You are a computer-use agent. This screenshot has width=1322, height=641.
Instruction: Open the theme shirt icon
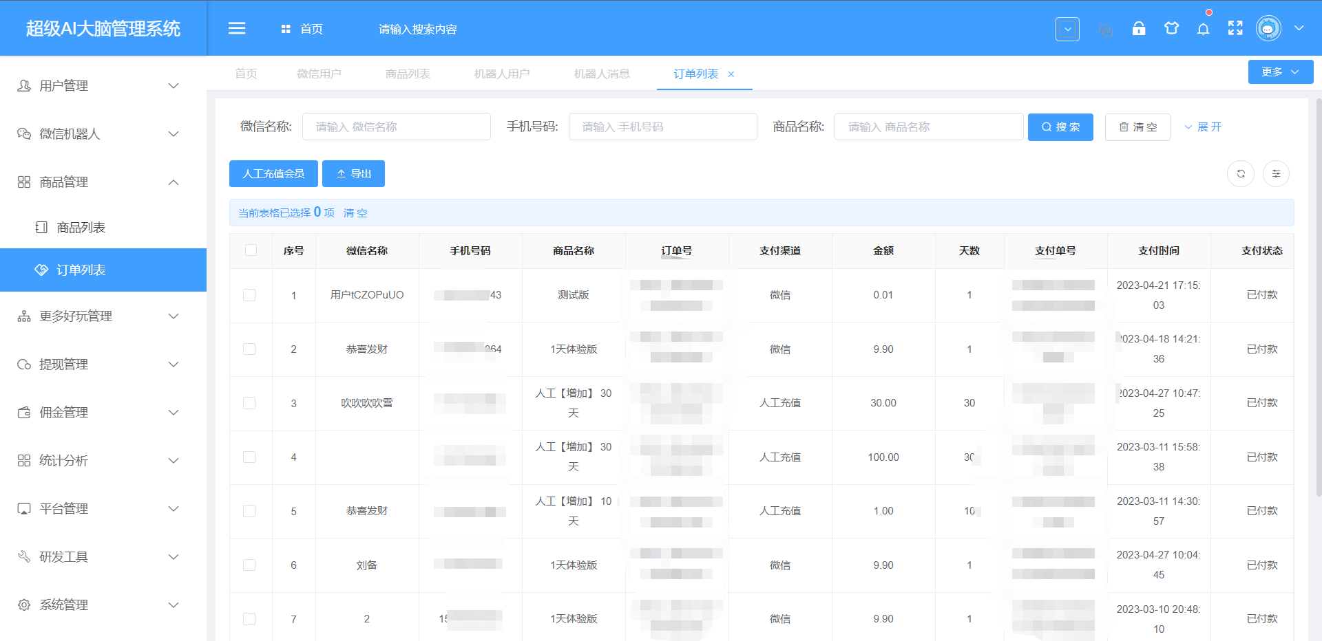coord(1171,28)
